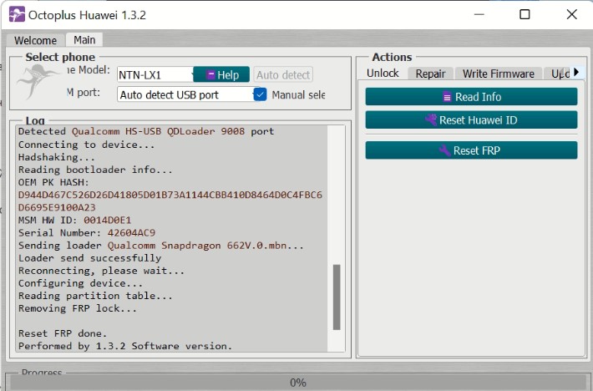Click 'Performed by 1.3.2 Software version.' line
Image resolution: width=593 pixels, height=391 pixels.
125,346
